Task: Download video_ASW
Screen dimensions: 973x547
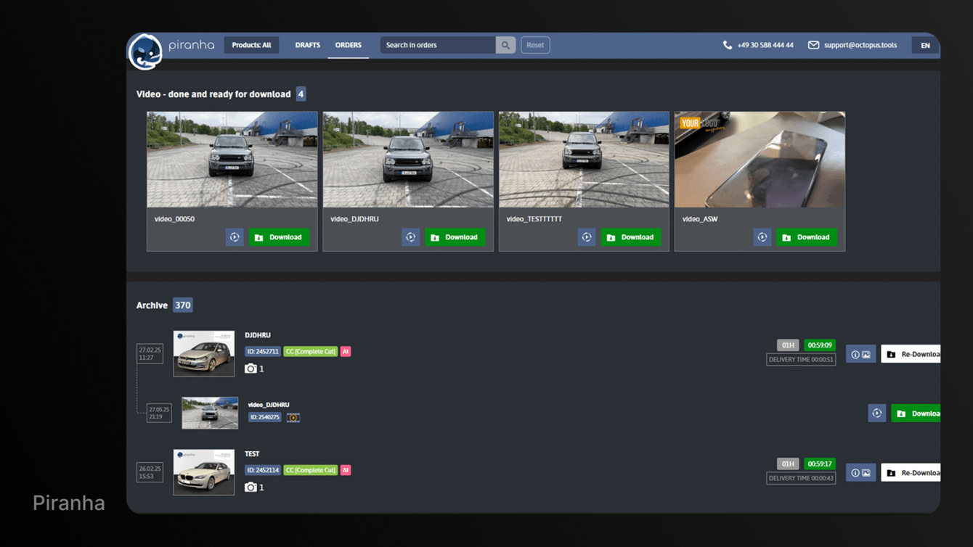Action: tap(806, 237)
